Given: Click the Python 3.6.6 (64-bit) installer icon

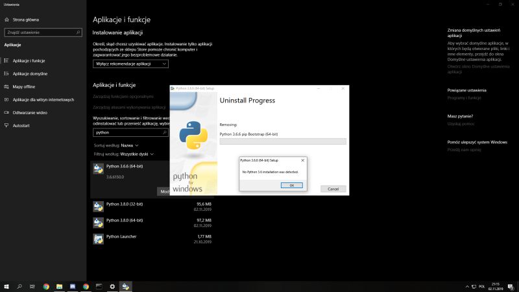Looking at the screenshot, I should click(x=99, y=169).
